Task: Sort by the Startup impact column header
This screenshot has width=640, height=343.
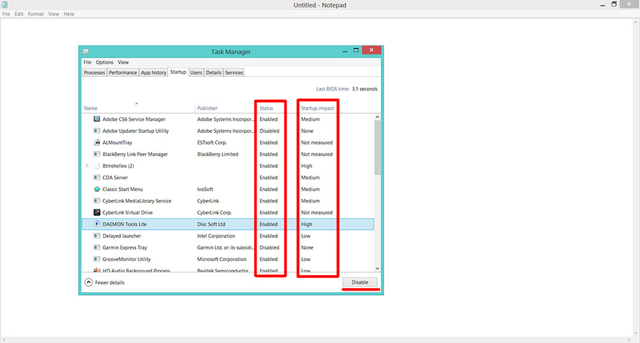Action: pyautogui.click(x=317, y=108)
